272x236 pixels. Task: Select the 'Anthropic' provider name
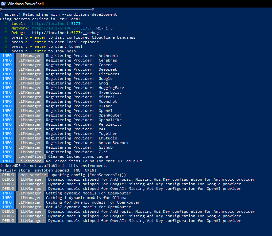[x=109, y=56]
